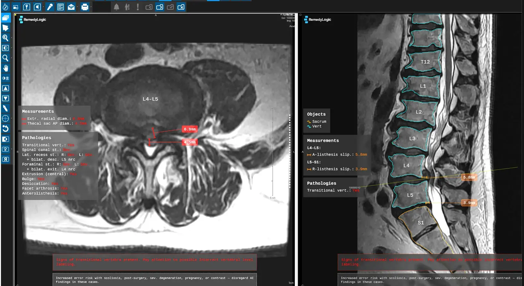Click the "A-listhesis slip." measurement row
The image size is (524, 286).
point(337,154)
